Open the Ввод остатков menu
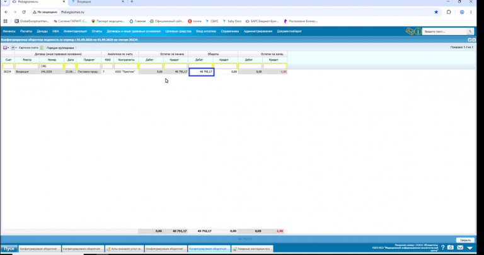 (x=206, y=31)
